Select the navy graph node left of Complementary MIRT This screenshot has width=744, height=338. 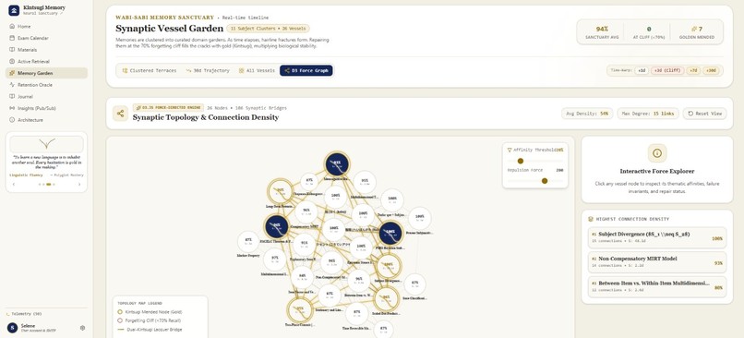276,226
